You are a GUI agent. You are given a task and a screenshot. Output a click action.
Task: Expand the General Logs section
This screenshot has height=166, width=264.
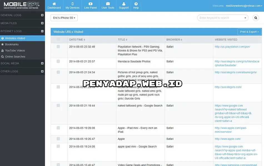(42, 15)
